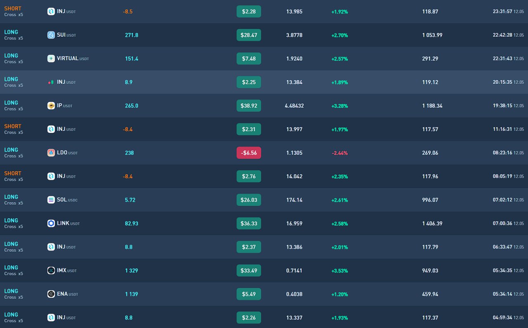Click the ENA coin icon
The height and width of the screenshot is (328, 528).
51,294
